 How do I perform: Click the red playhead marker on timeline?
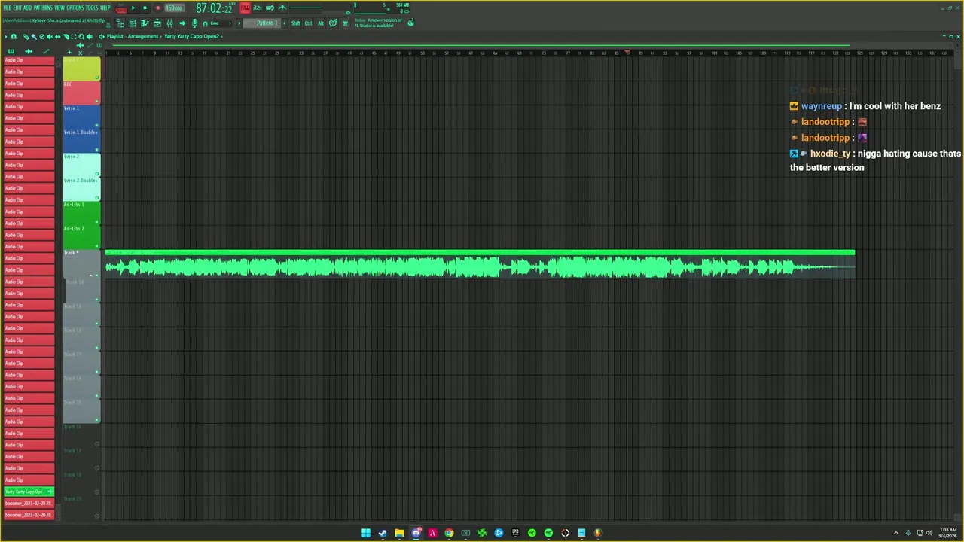(x=627, y=53)
